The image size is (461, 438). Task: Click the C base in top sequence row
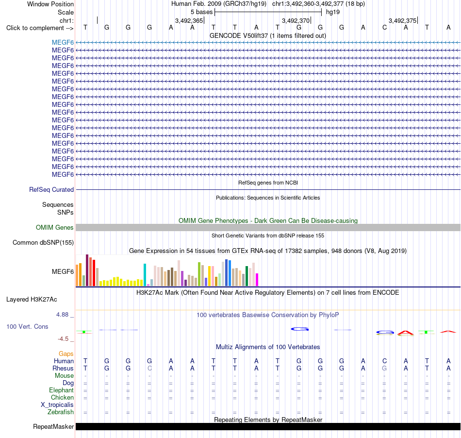click(384, 28)
